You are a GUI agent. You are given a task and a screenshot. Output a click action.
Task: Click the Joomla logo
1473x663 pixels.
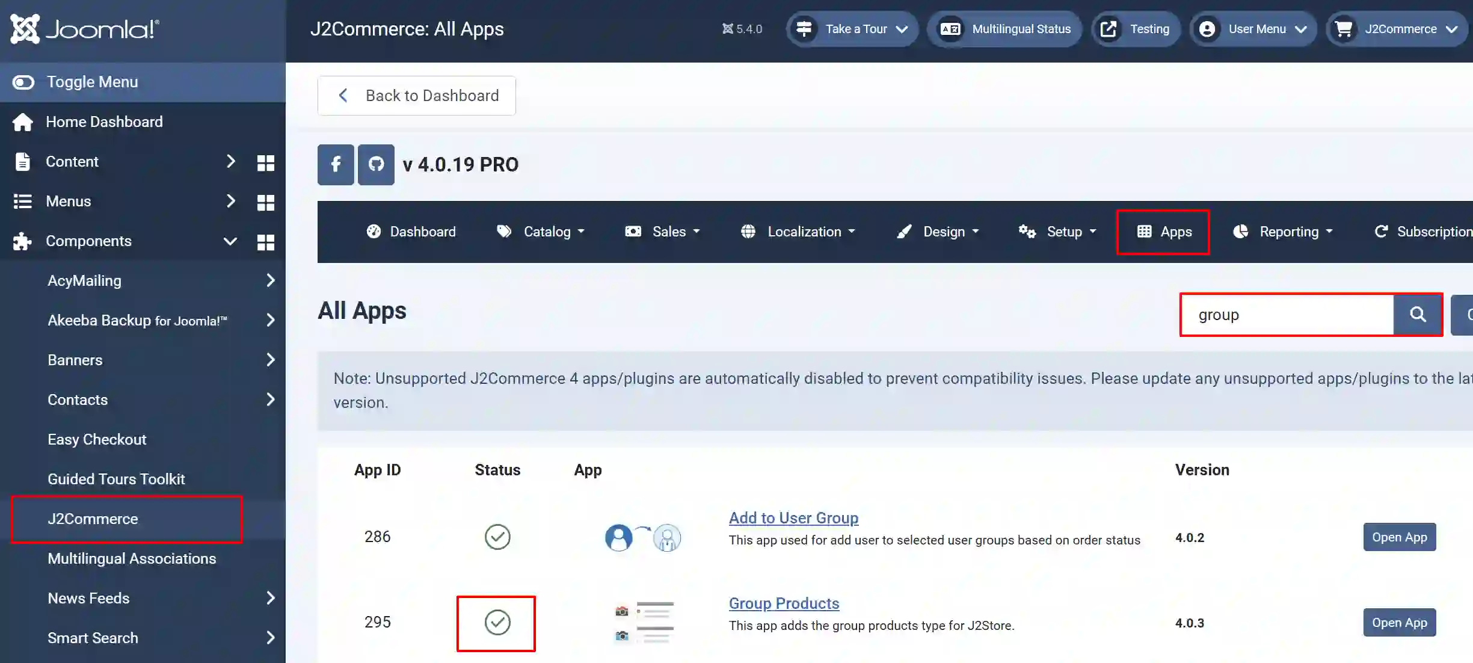[x=85, y=29]
